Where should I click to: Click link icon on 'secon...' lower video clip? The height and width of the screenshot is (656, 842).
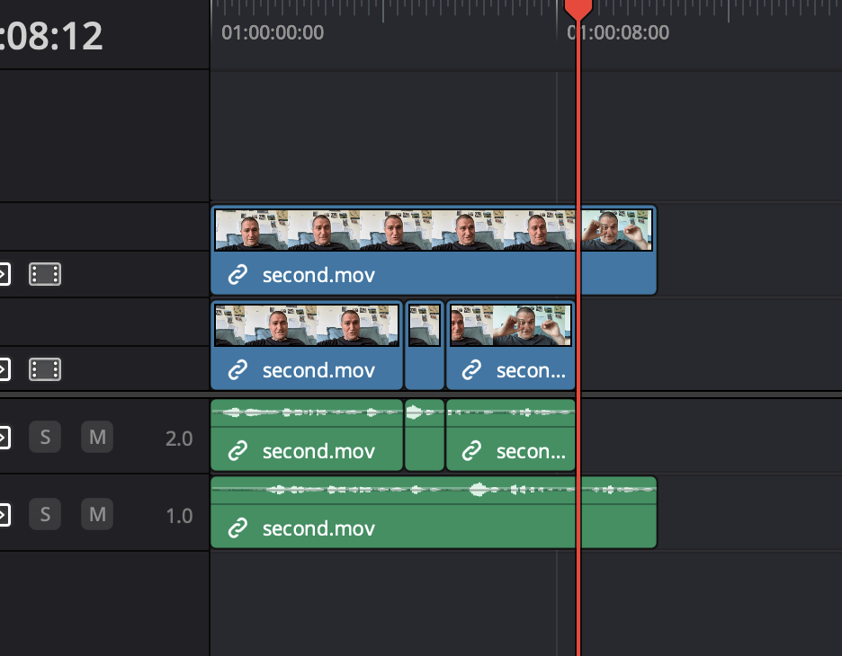coord(471,370)
